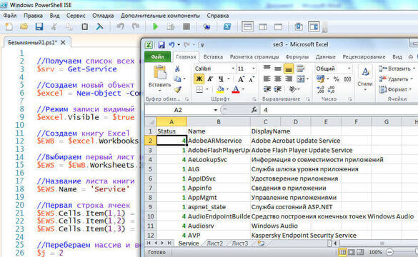Apply red font color A
Screen dimensions: 418x257
[236, 89]
